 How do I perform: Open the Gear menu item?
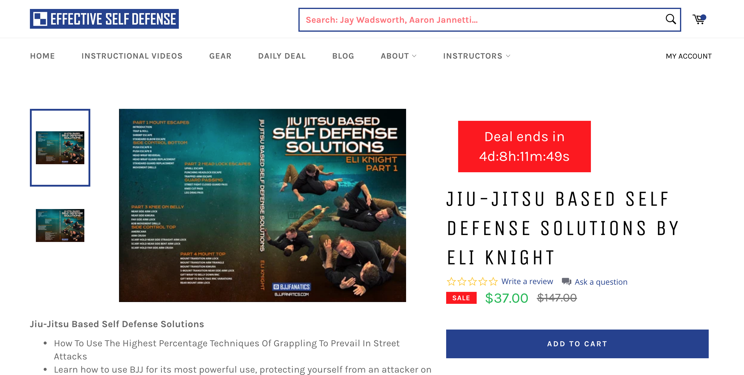(220, 56)
